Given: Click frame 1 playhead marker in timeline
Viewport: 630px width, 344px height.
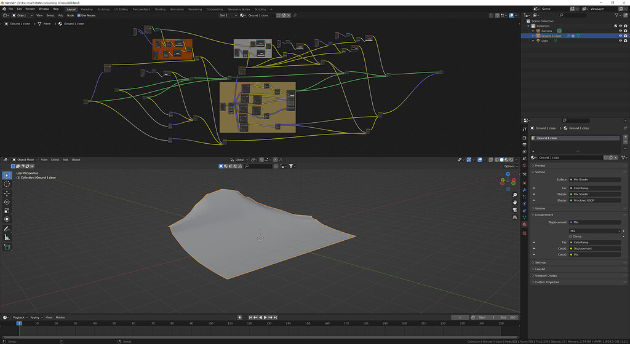Looking at the screenshot, I should [x=19, y=323].
